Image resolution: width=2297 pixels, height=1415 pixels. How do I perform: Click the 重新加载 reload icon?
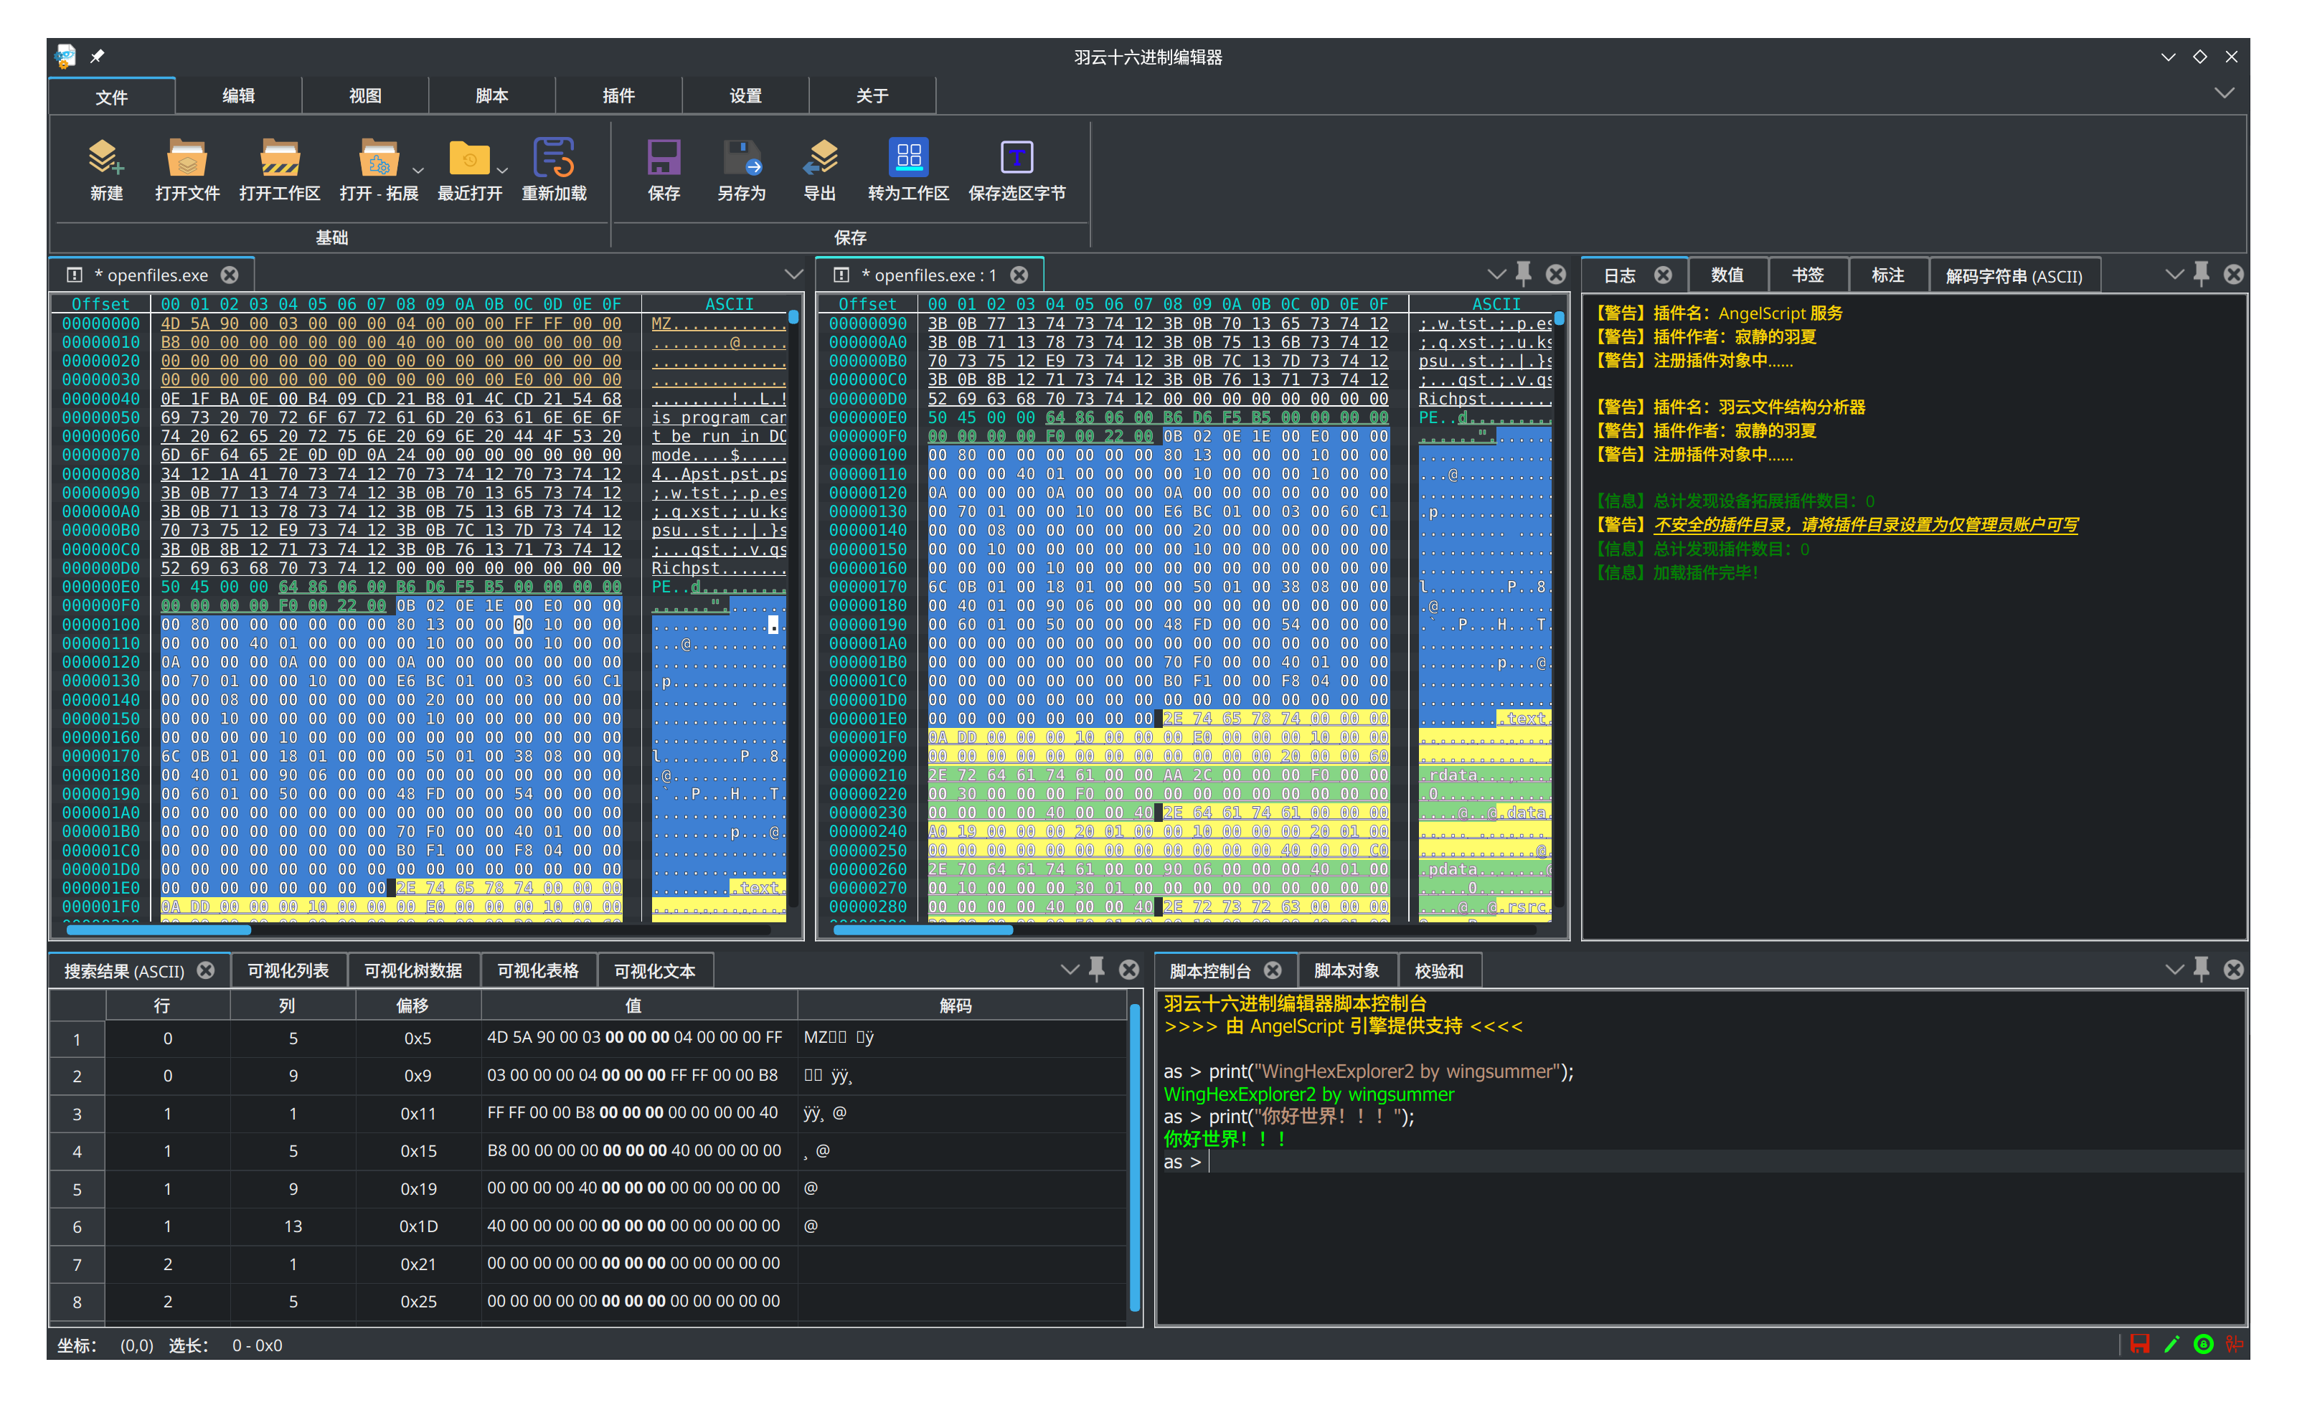pyautogui.click(x=553, y=157)
